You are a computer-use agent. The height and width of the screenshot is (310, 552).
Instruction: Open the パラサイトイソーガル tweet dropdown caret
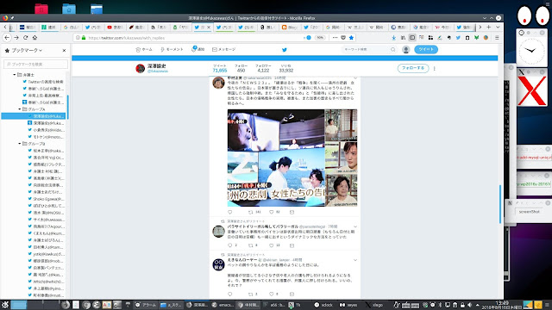(355, 226)
